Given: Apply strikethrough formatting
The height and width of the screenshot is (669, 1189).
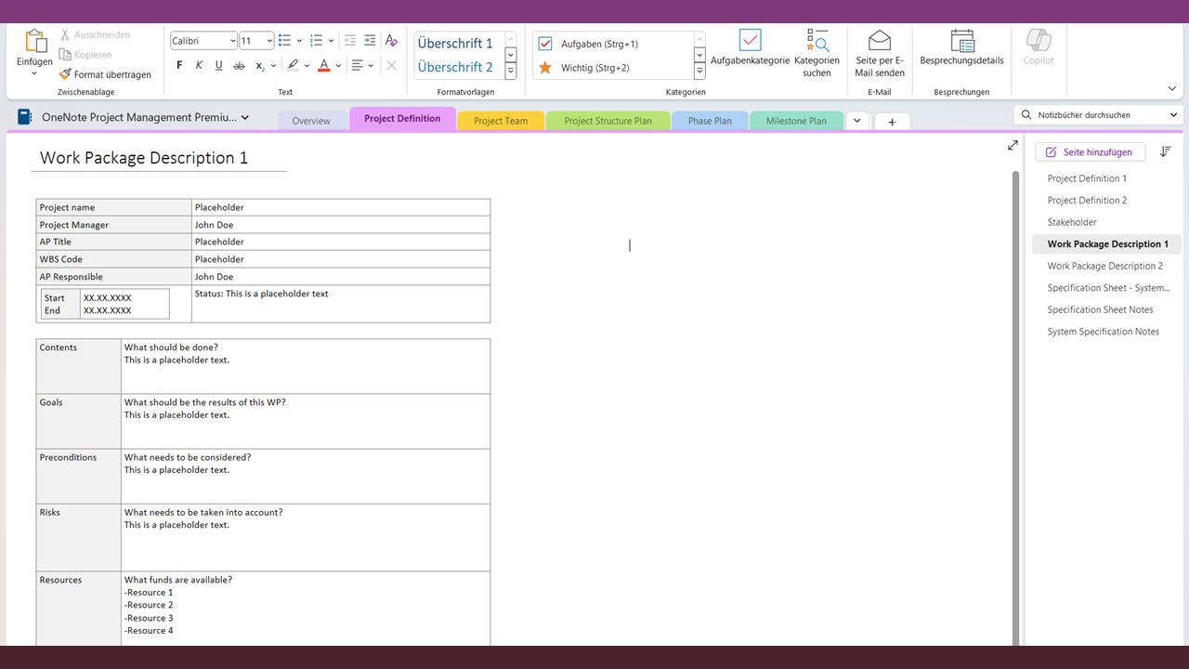Looking at the screenshot, I should click(x=239, y=65).
